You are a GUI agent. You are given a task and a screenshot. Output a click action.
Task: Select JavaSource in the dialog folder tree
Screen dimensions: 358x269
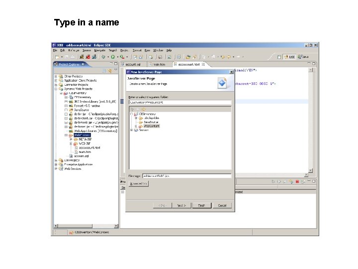tap(151, 122)
